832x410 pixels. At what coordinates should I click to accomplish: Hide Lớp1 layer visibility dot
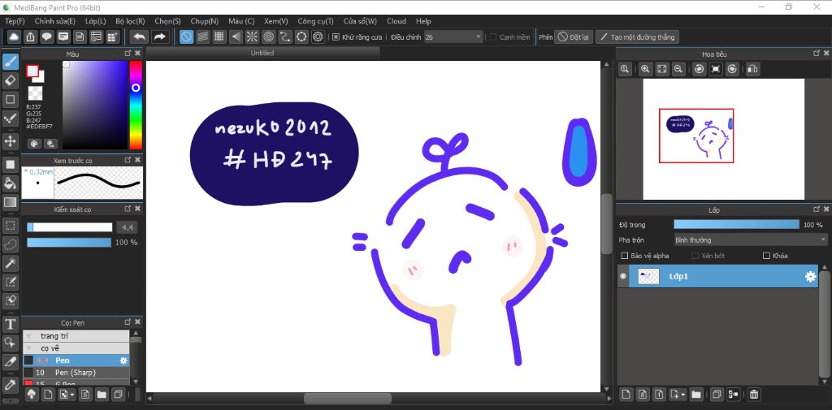(623, 276)
